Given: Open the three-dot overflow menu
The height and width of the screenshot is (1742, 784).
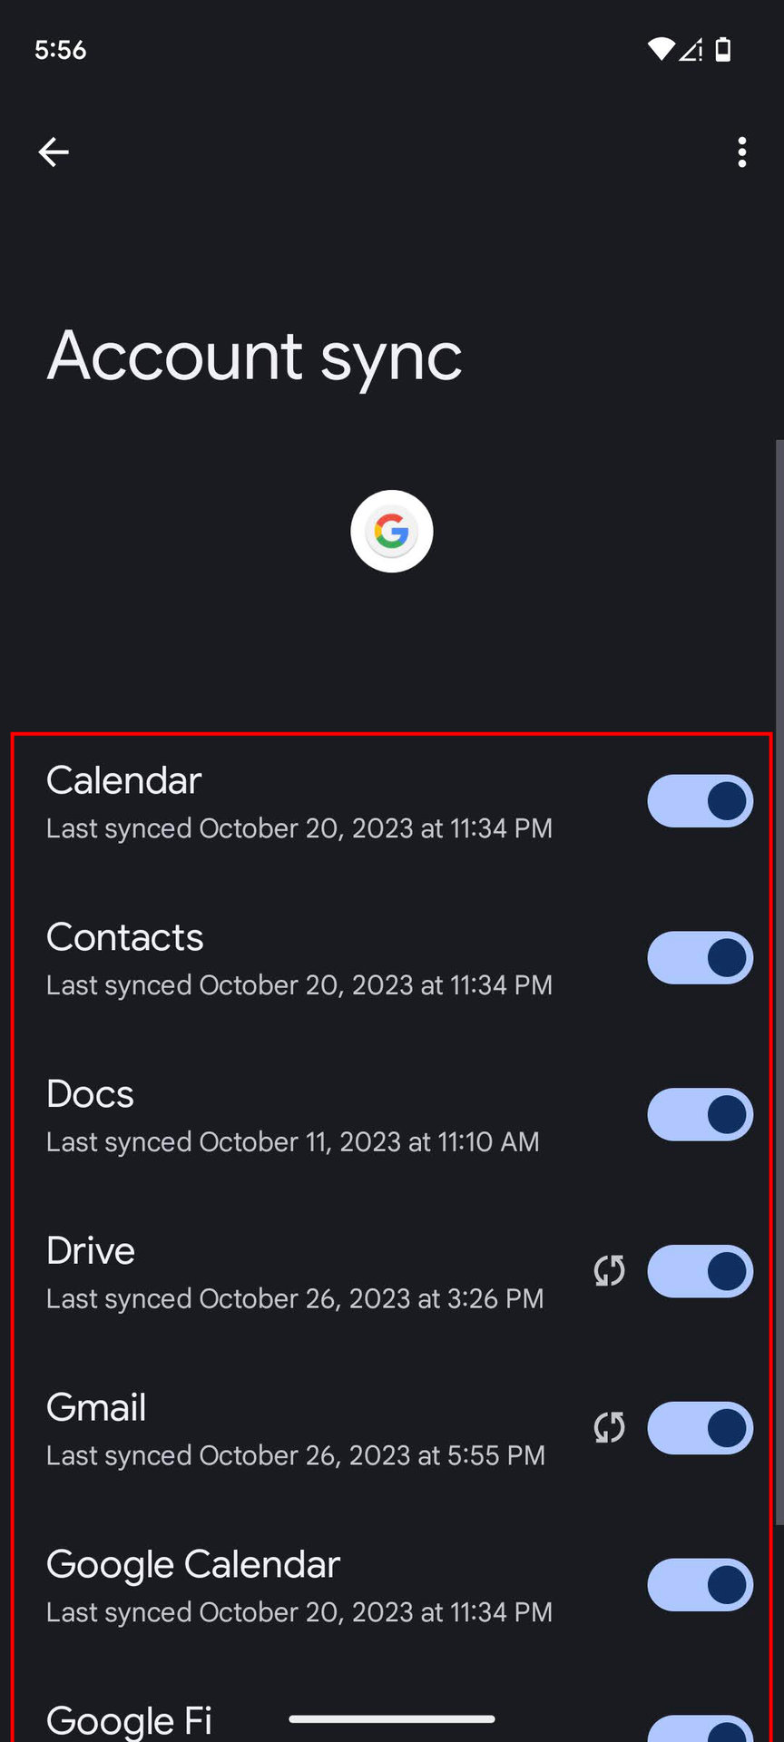Looking at the screenshot, I should 741,152.
